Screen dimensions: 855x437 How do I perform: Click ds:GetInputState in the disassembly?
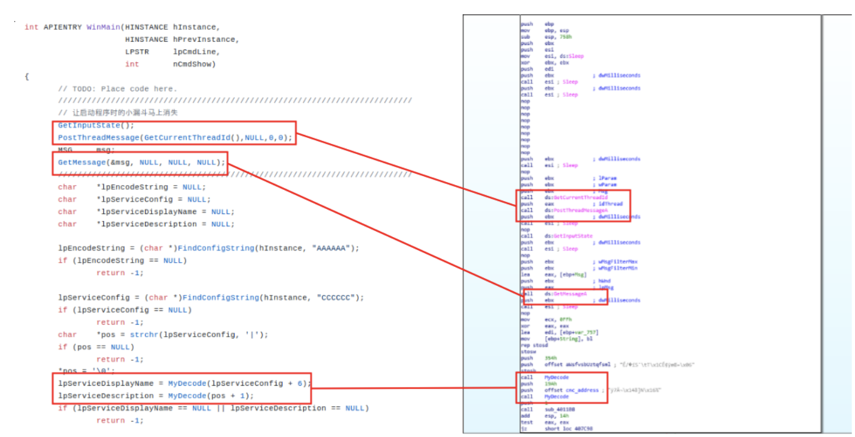[568, 236]
